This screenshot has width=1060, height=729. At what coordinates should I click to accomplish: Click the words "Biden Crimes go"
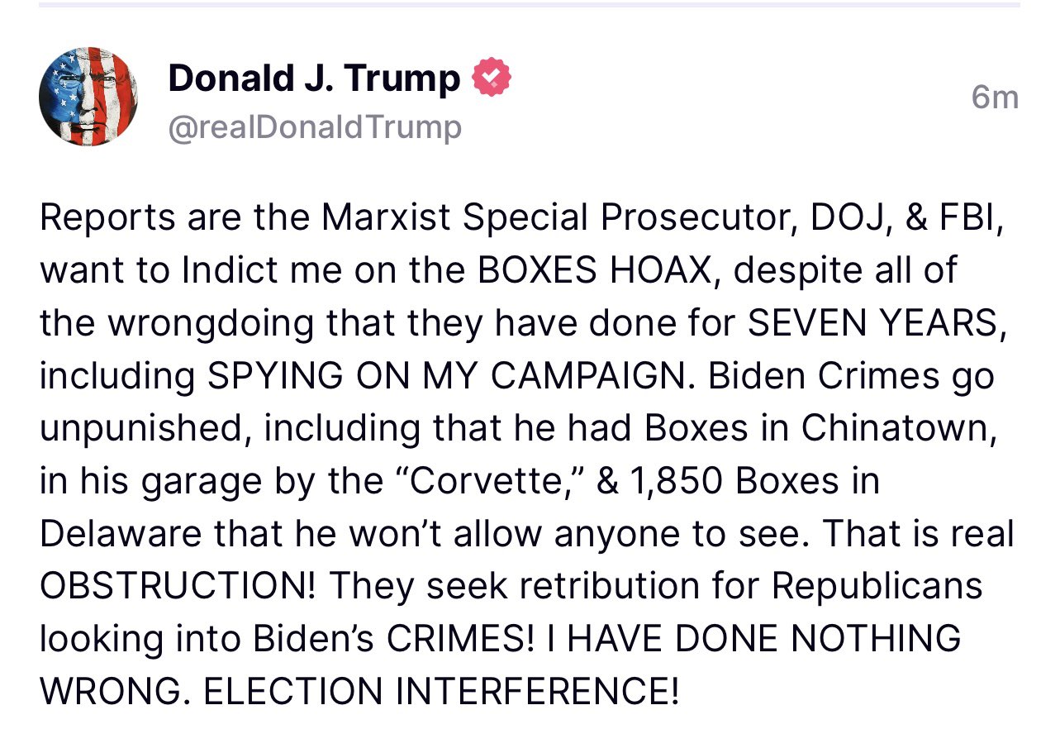851,376
